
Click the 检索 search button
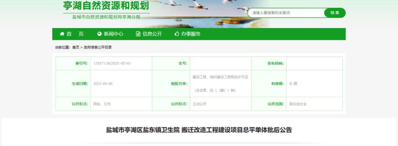(335, 13)
